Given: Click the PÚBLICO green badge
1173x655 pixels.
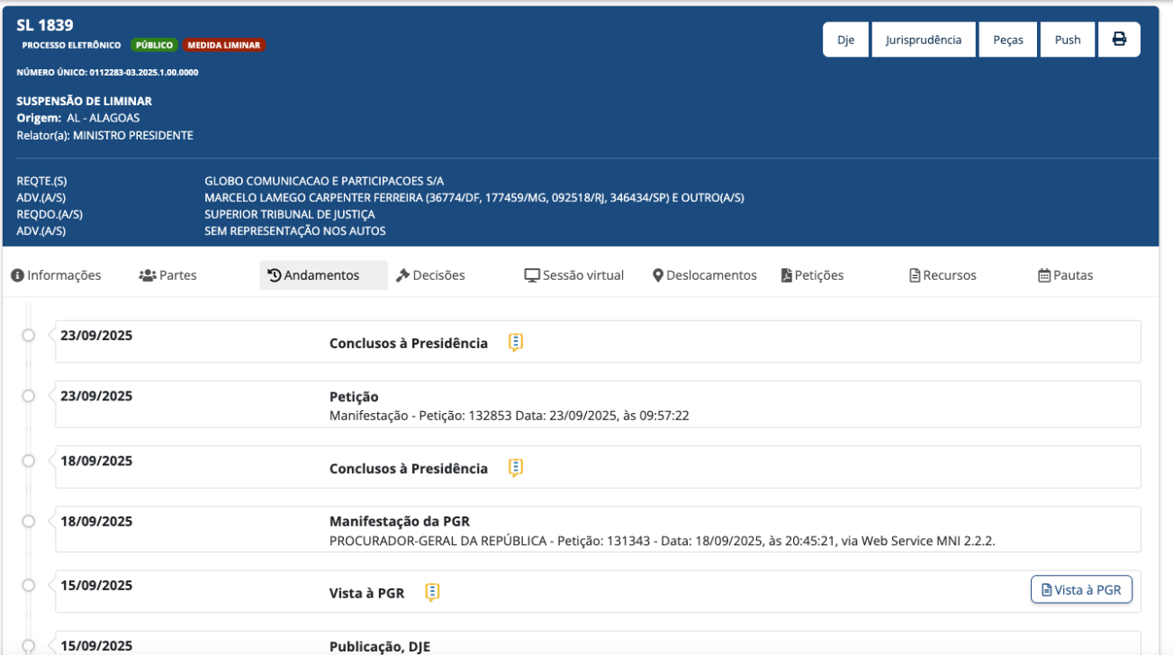Looking at the screenshot, I should (x=154, y=45).
